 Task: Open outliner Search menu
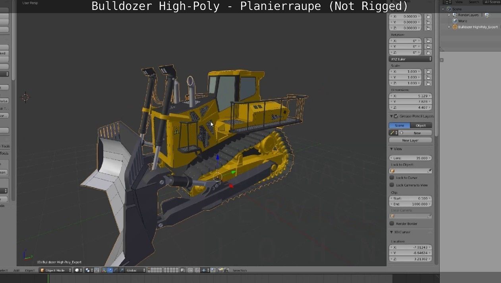pos(474,2)
